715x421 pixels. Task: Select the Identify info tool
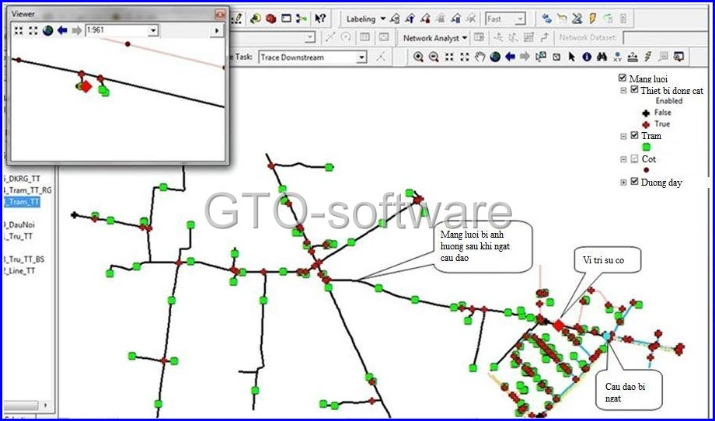point(587,57)
